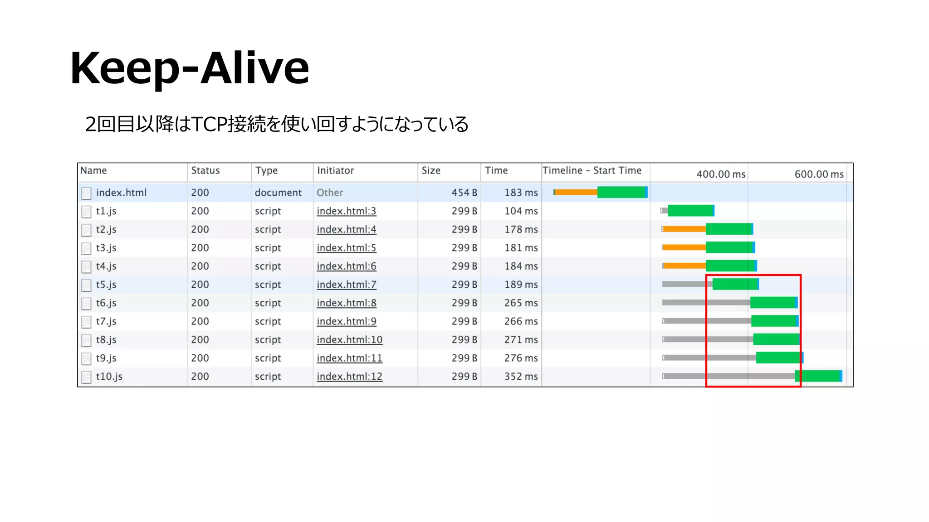Click the file icon beside t7.js
929x522 pixels.
pyautogui.click(x=86, y=322)
